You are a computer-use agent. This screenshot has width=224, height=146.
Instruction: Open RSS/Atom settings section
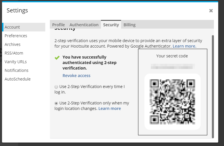(14, 53)
